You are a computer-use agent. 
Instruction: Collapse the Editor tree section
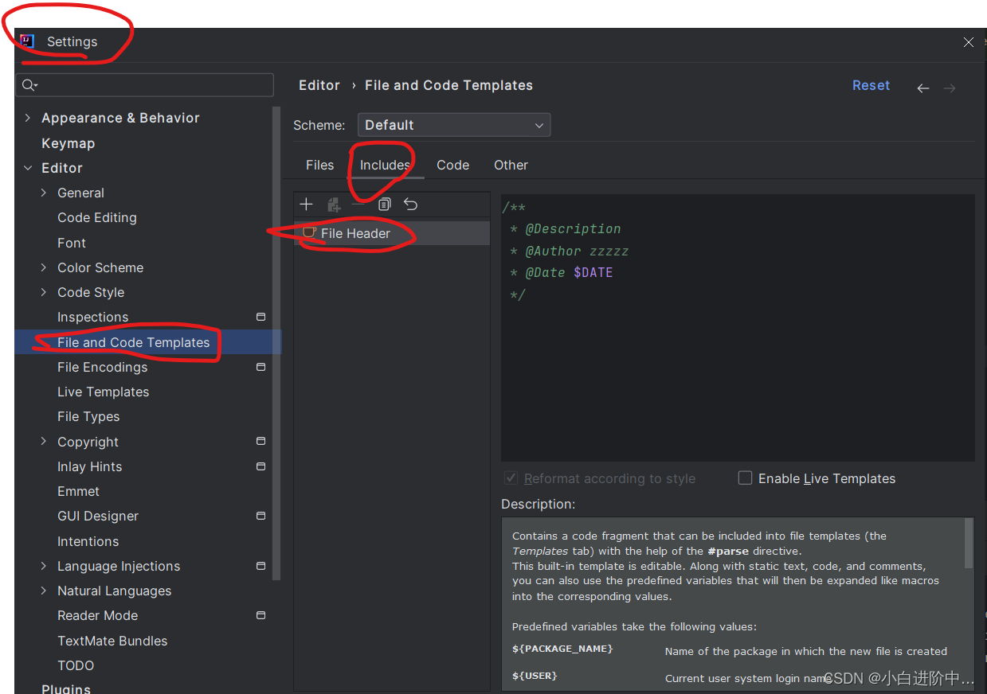tap(28, 168)
